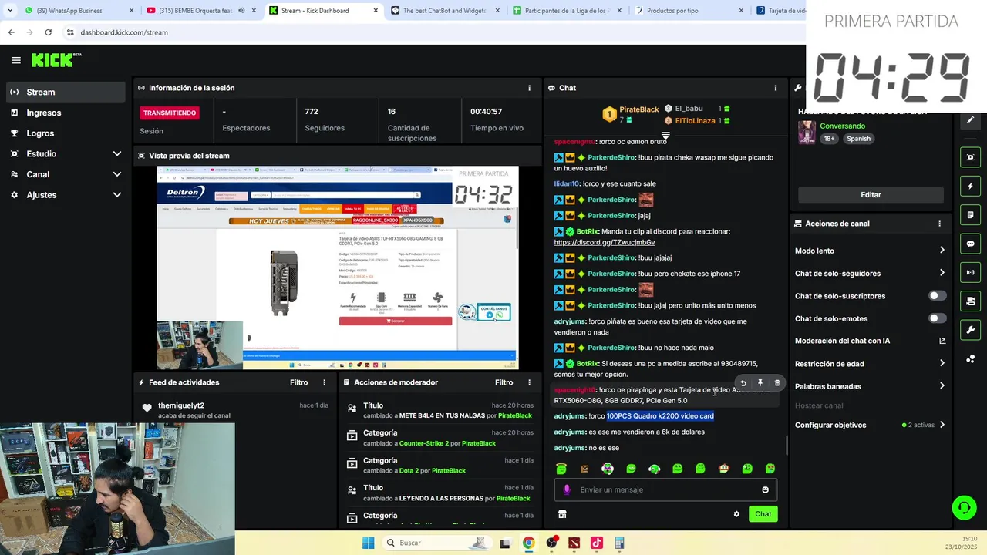
Task: Click the Kick logo
Action: click(x=56, y=60)
